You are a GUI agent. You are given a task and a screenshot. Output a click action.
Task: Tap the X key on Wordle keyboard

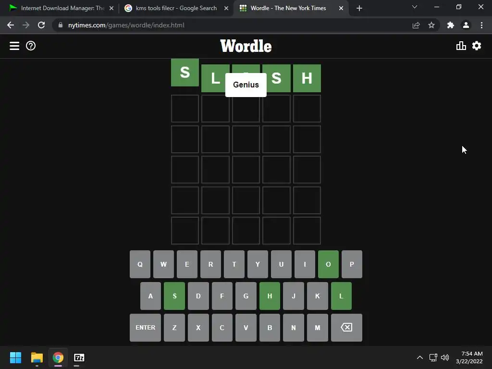coord(198,328)
